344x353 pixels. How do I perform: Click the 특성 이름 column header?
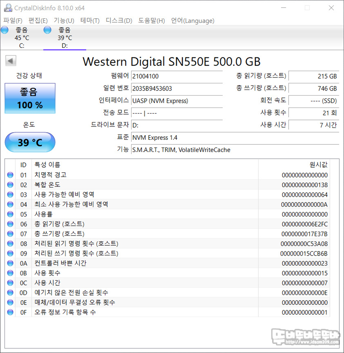[145, 165]
